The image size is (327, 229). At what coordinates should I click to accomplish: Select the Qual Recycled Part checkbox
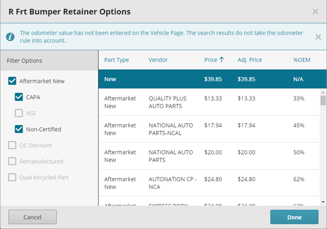[12, 177]
